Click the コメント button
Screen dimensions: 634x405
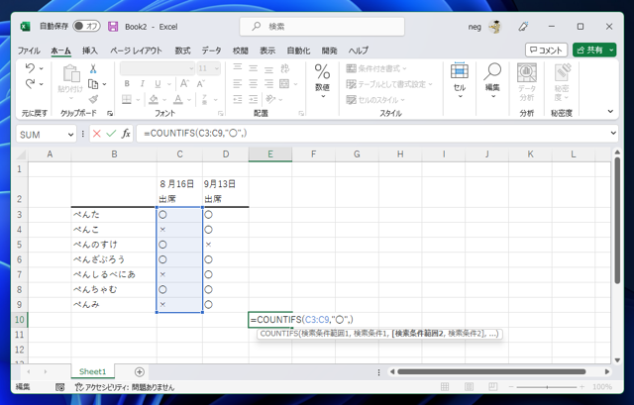click(x=546, y=51)
